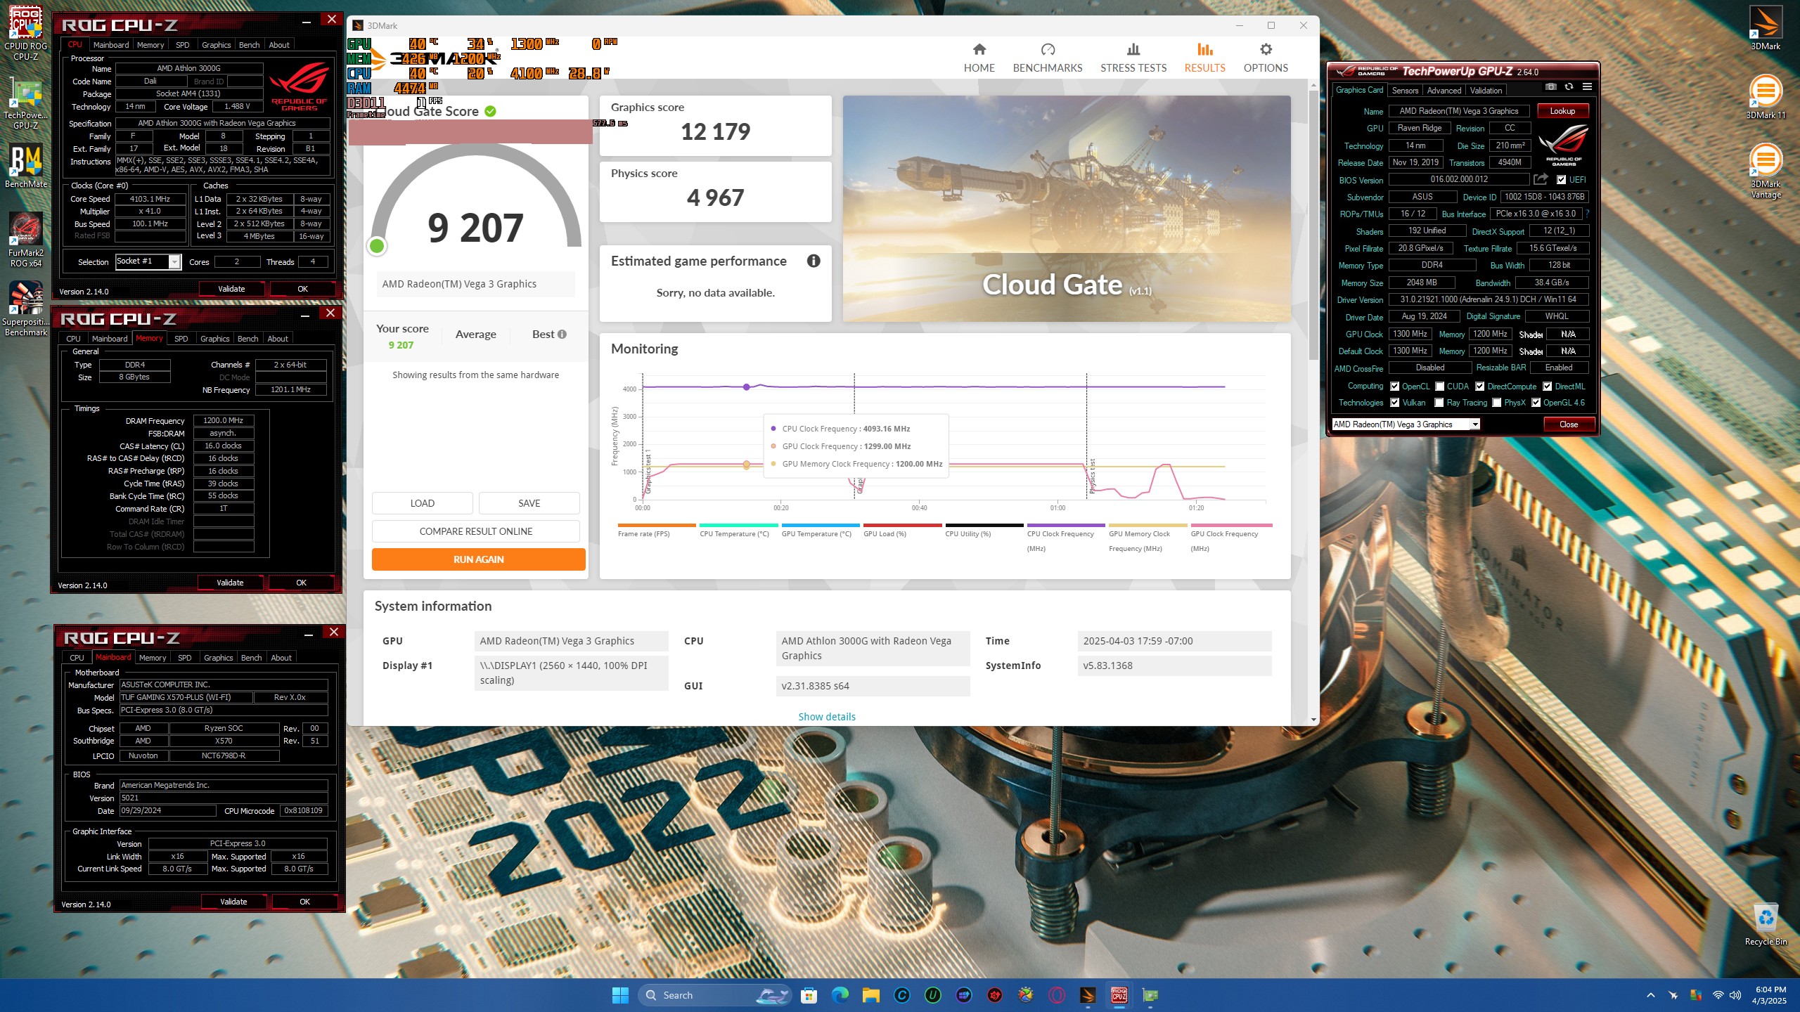Open the clock and date in system tray

(1769, 995)
